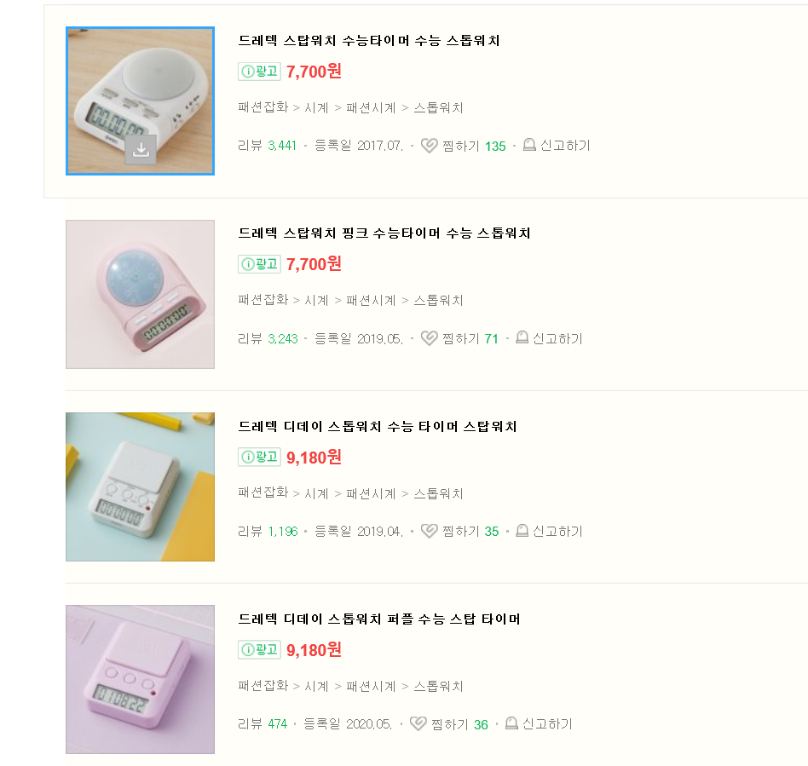Click heart icon on D-day stopwatch listing
The image size is (808, 766).
click(430, 531)
